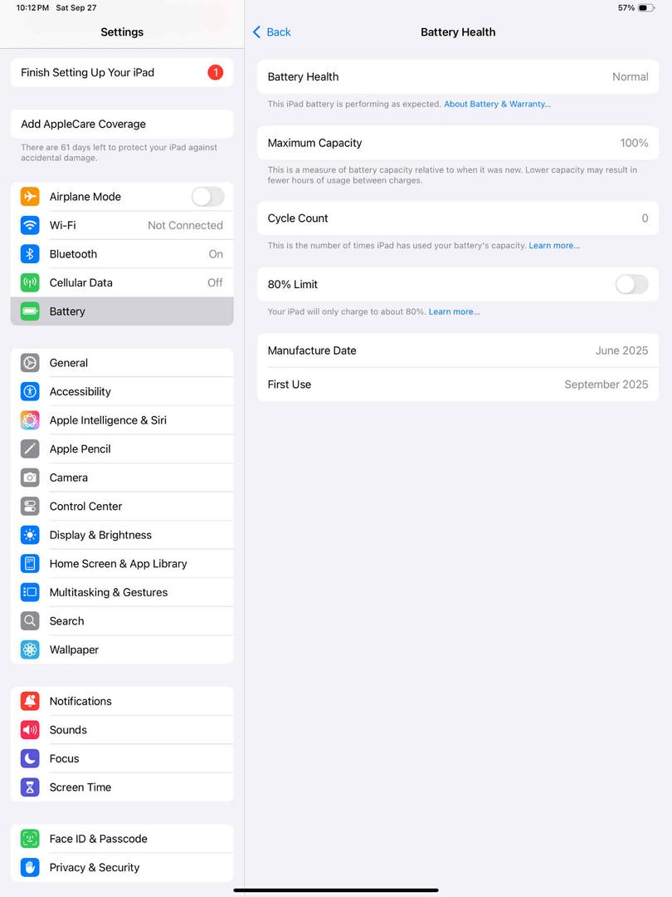672x897 pixels.
Task: Toggle Airplane Mode switch
Action: tap(207, 196)
